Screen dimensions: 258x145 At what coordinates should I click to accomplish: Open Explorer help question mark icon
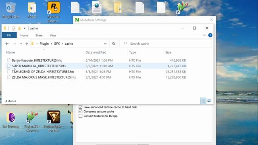[x=210, y=35]
